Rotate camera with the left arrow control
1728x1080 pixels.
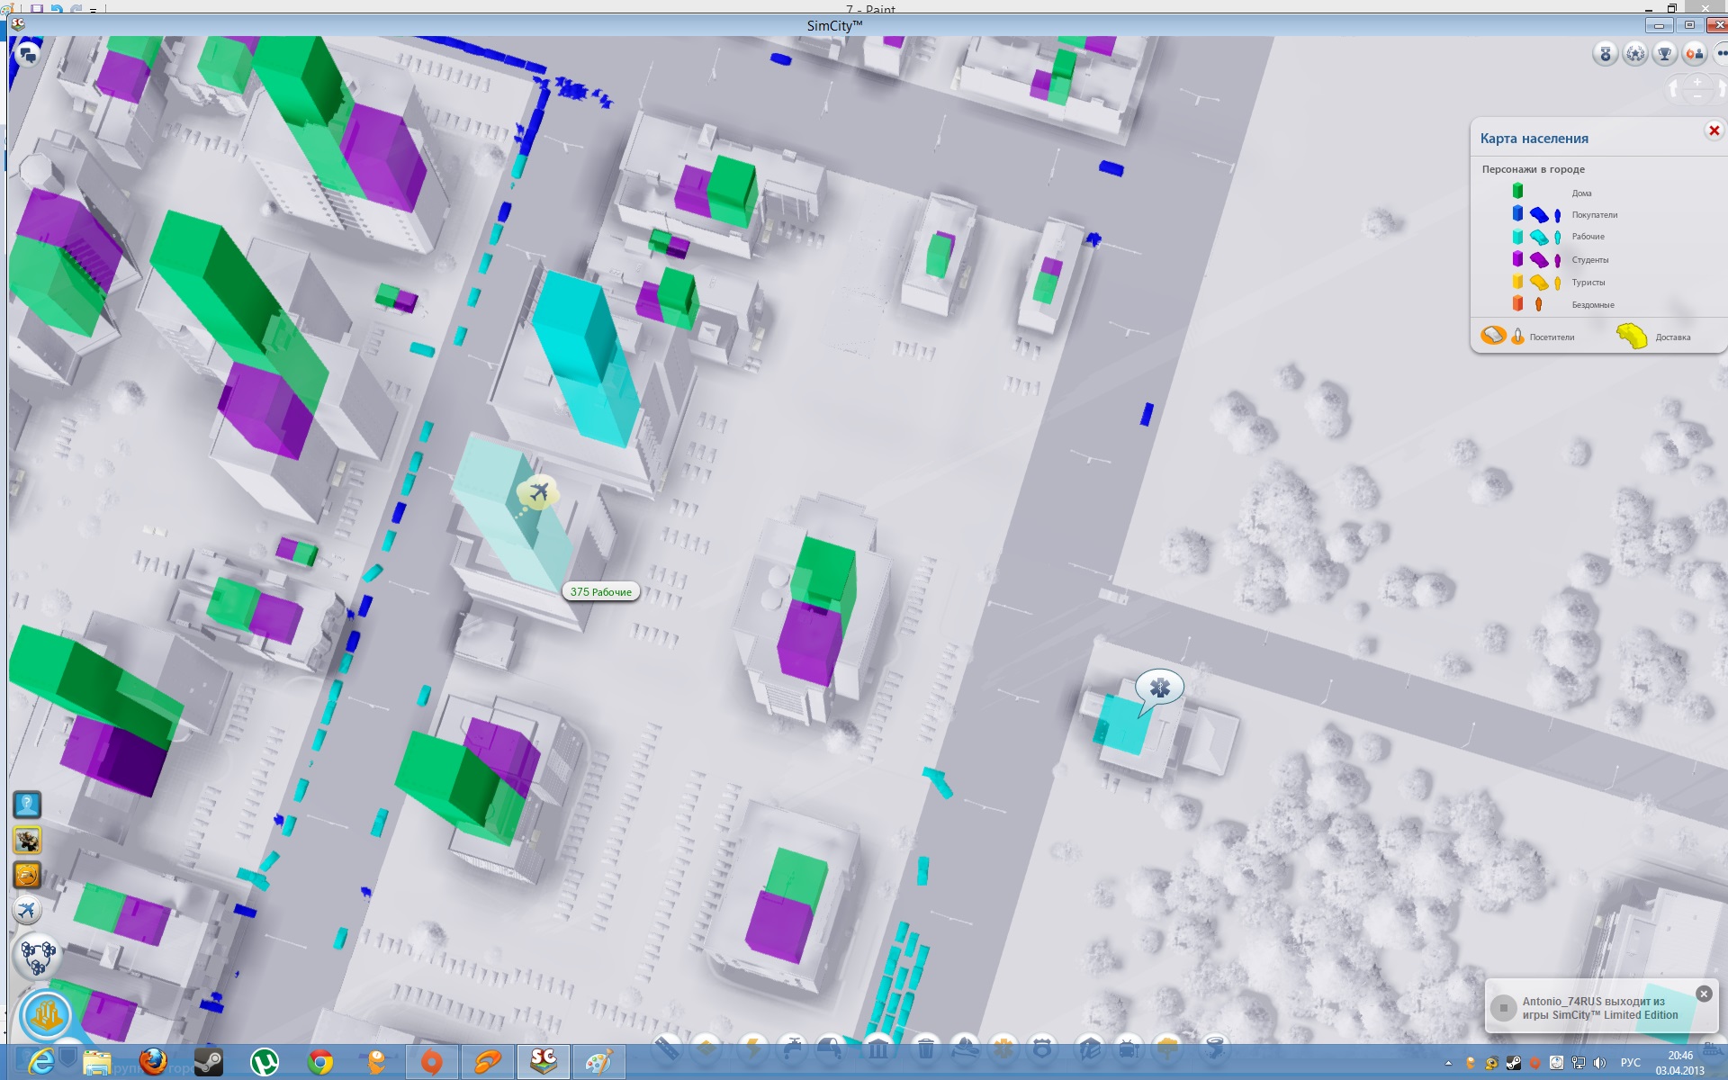pos(1674,89)
